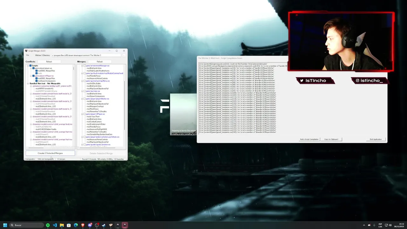Screen dimensions: 407x229
Task: Uncheck game\player\player.ws in Conflicts
Action: point(33,68)
